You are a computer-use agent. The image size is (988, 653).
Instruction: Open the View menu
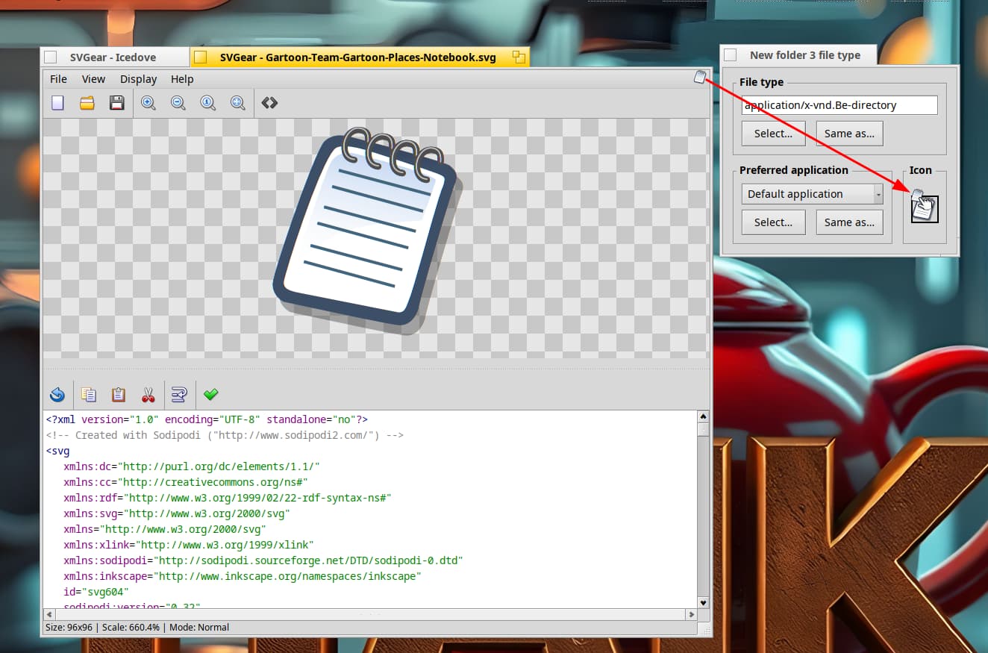(93, 79)
